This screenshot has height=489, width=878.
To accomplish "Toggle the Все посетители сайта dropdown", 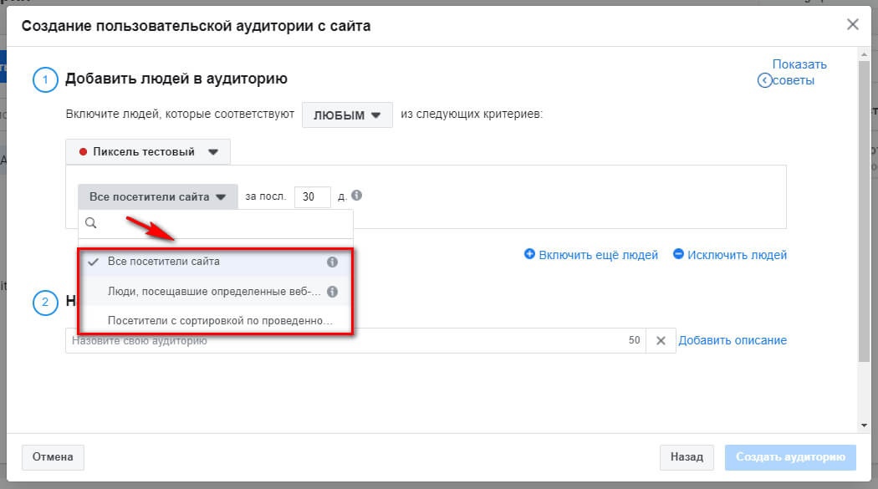I will pyautogui.click(x=157, y=197).
